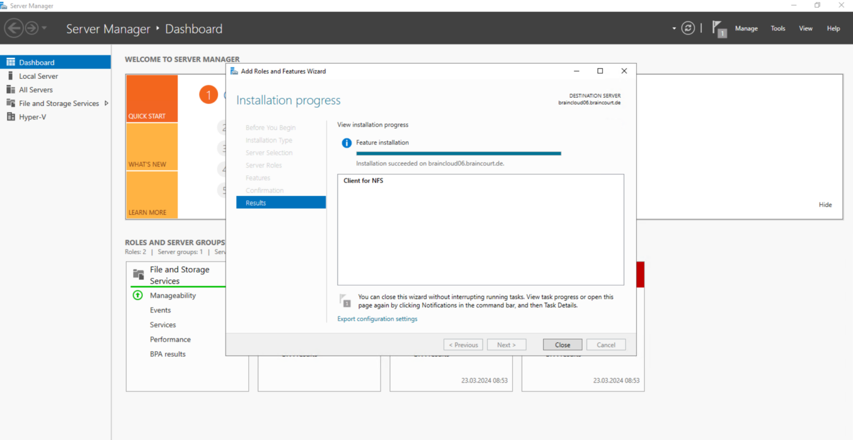The width and height of the screenshot is (853, 440).
Task: Expand File and Storage Services in the sidebar
Action: 106,103
